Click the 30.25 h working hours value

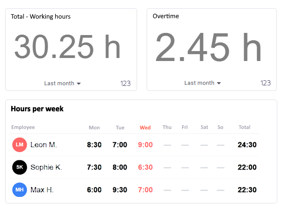click(67, 47)
